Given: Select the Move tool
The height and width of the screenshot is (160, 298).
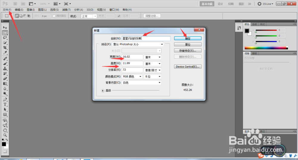Looking at the screenshot, I should click(x=5, y=28).
